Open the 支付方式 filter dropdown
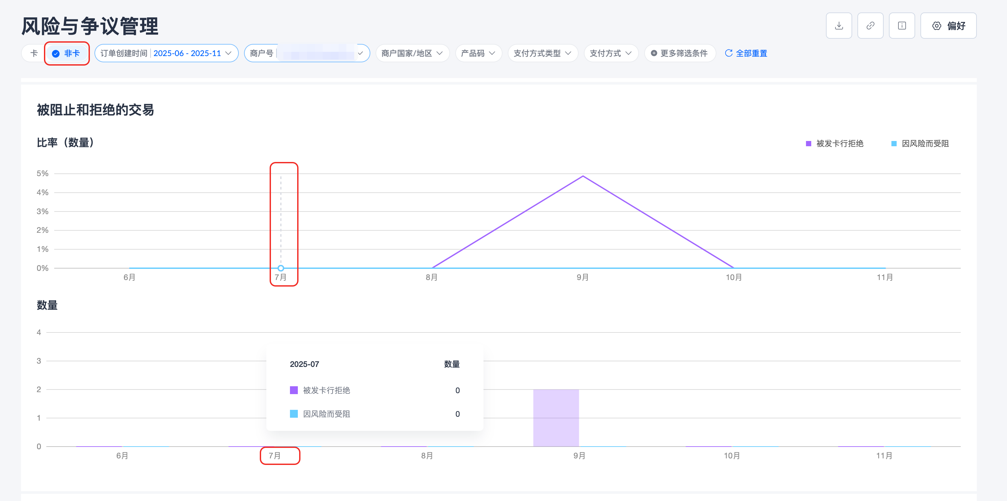Screen dimensions: 1007x501 (x=611, y=53)
